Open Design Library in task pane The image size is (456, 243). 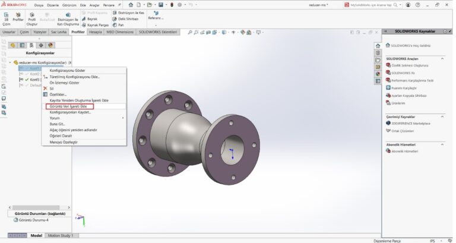pos(378,53)
